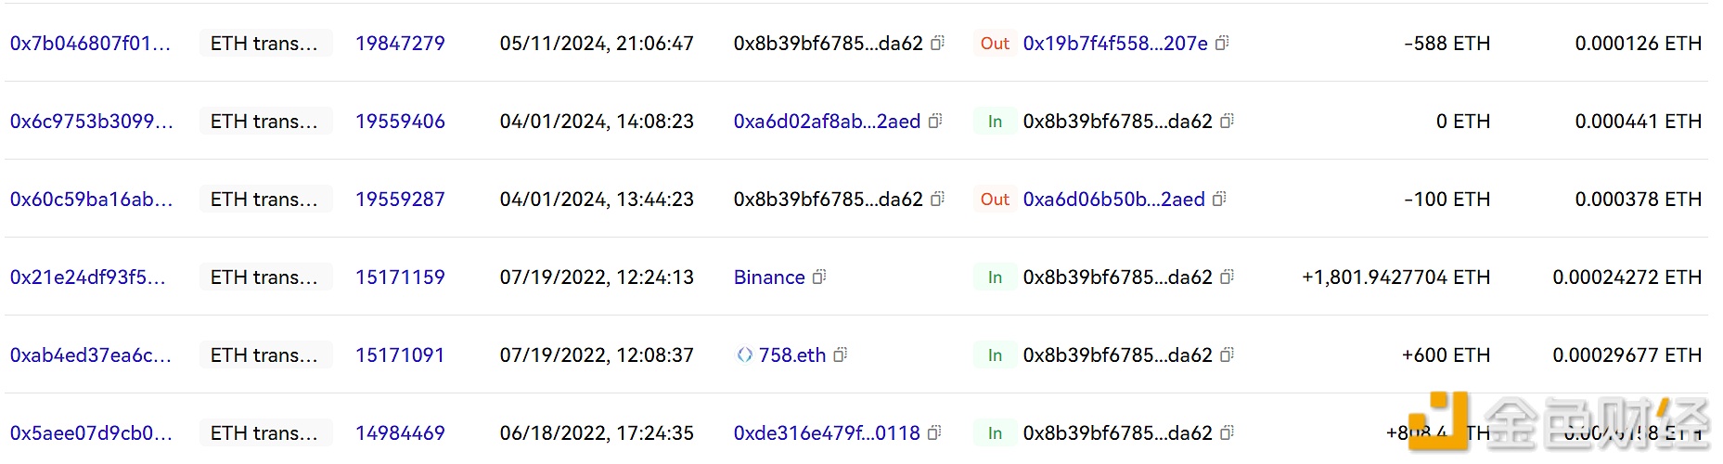Click ETH transfer label in block 19559287 row

pos(264,199)
